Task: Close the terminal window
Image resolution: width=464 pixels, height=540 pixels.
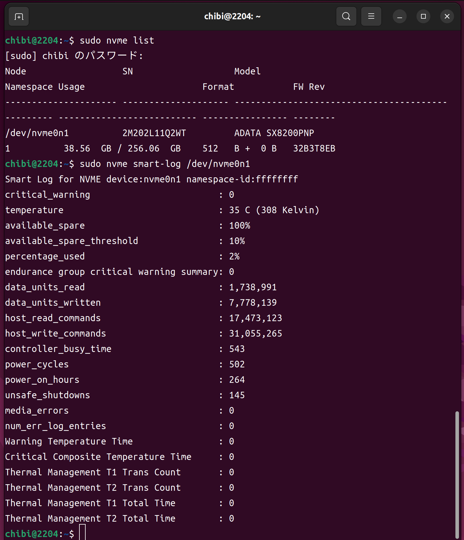Action: 447,17
